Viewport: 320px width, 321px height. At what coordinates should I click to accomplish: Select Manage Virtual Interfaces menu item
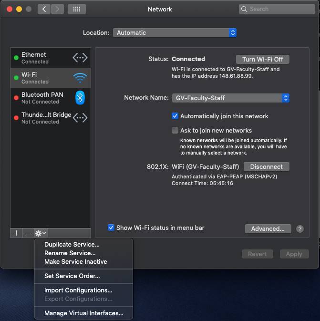(x=83, y=313)
